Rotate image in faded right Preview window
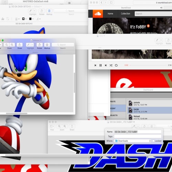This screenshot has height=172, width=172. click(168, 40)
